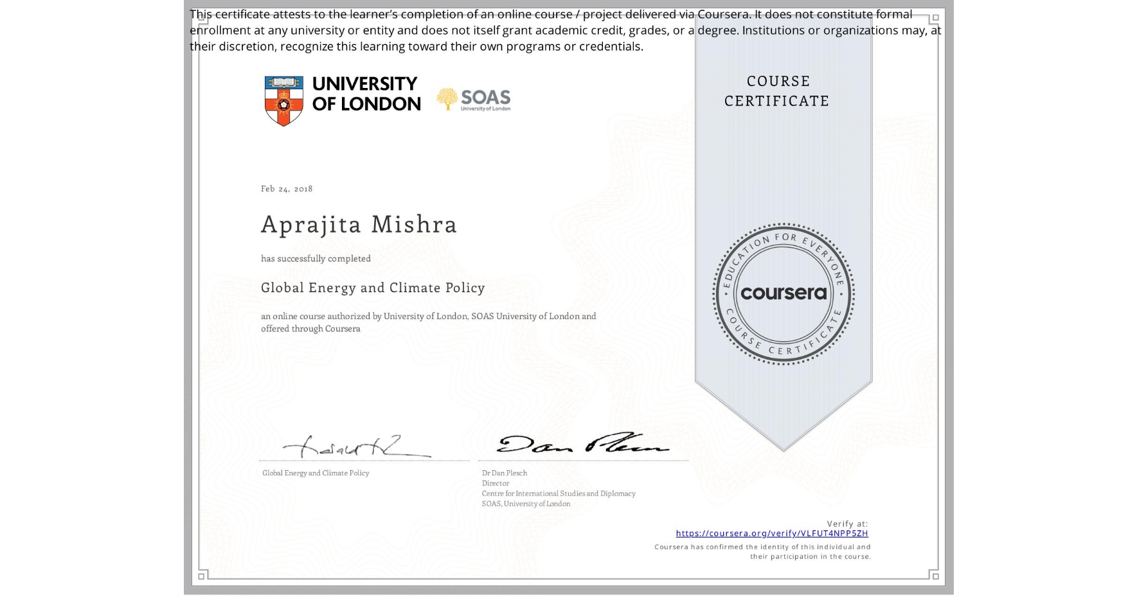
Task: Select the 'SOAS, University of London' signatory line
Action: point(526,504)
